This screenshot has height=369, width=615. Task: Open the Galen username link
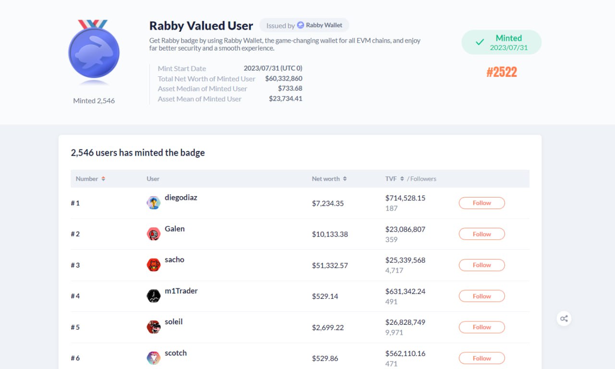pyautogui.click(x=174, y=229)
